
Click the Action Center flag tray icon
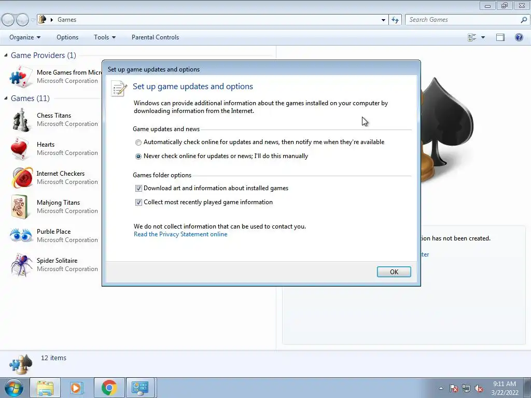point(454,388)
